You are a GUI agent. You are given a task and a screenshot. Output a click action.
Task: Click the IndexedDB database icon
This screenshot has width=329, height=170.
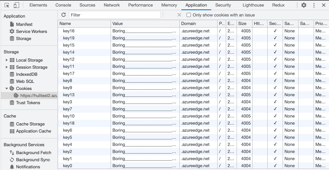12,74
